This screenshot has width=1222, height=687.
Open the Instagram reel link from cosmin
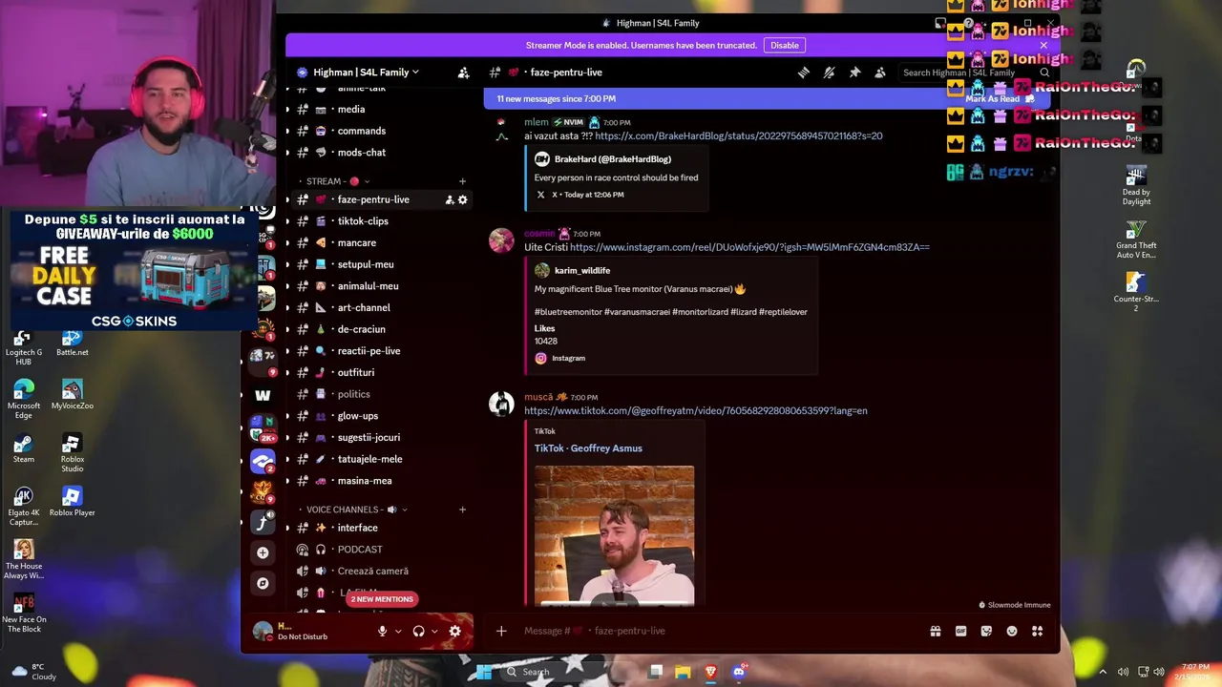749,247
